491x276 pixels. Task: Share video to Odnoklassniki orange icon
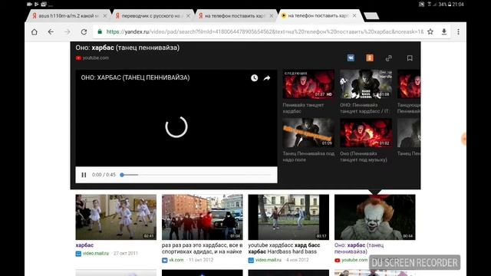pos(370,58)
